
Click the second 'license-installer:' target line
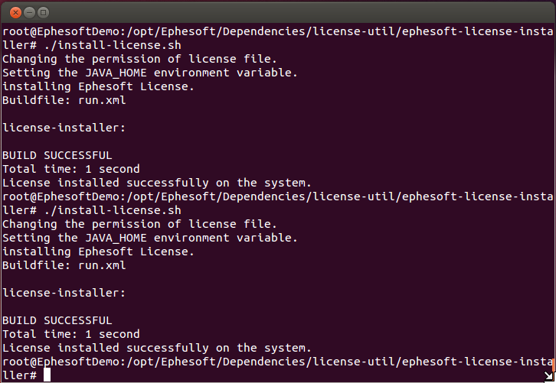pos(64,293)
